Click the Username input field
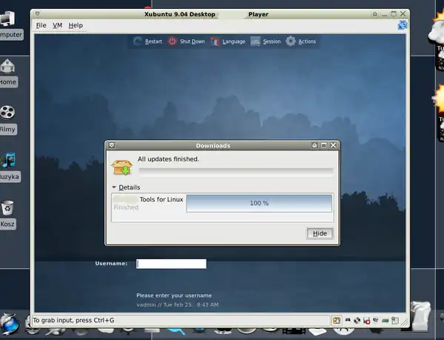 (x=171, y=264)
